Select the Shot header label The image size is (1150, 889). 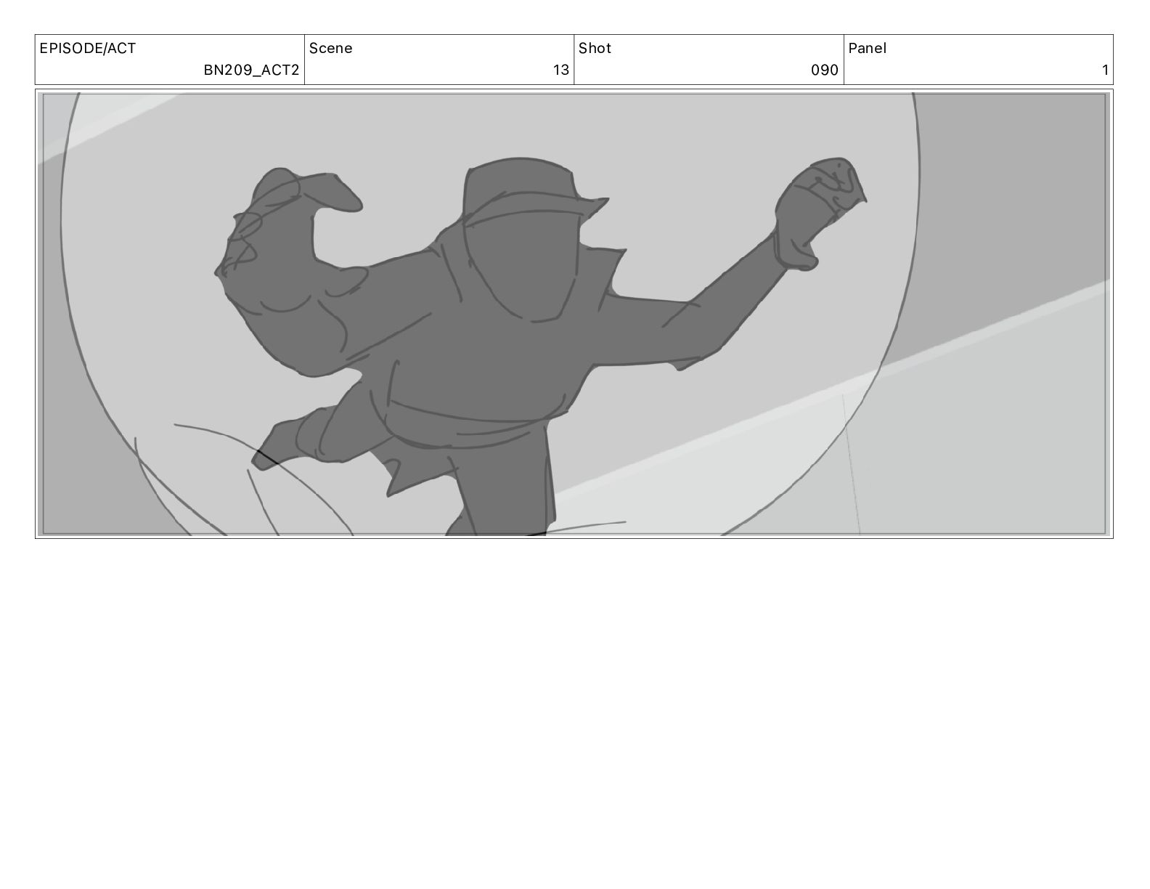pyautogui.click(x=595, y=49)
